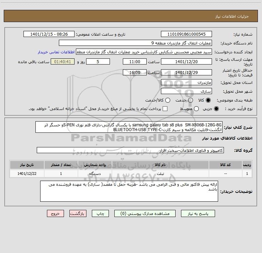Click the بازگشت back button
This screenshot has height=253, width=262.
78,214
